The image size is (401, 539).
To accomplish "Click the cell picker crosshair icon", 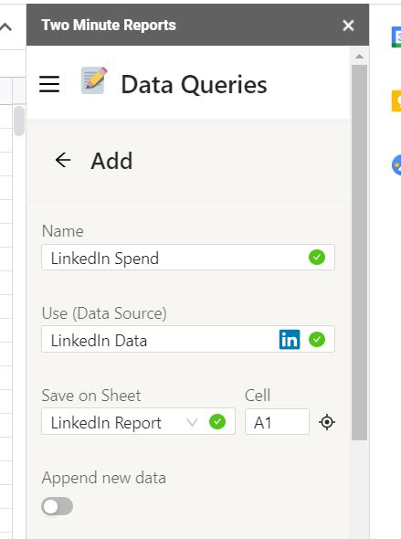I will pos(327,422).
